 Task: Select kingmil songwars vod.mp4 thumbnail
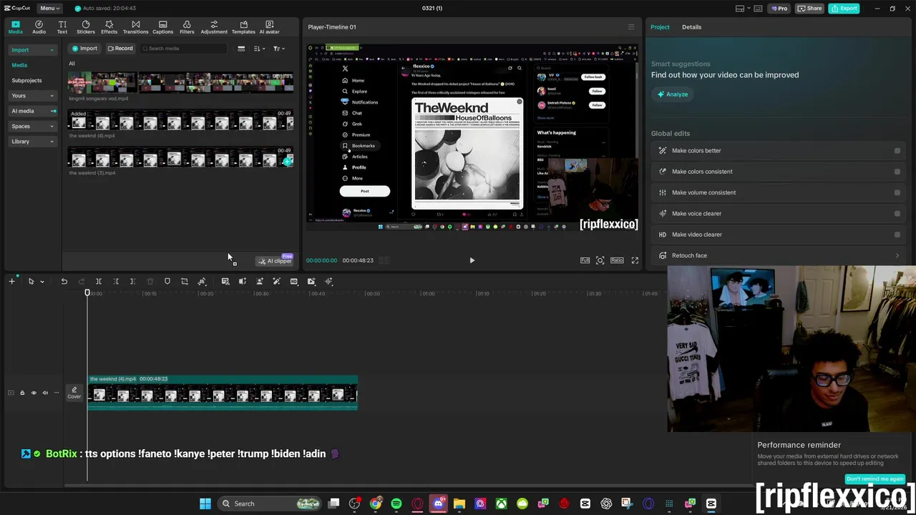click(x=180, y=83)
